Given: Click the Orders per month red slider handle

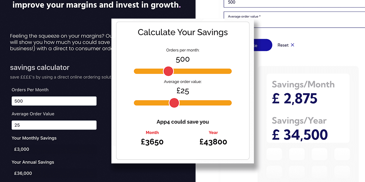Looking at the screenshot, I should (x=168, y=71).
